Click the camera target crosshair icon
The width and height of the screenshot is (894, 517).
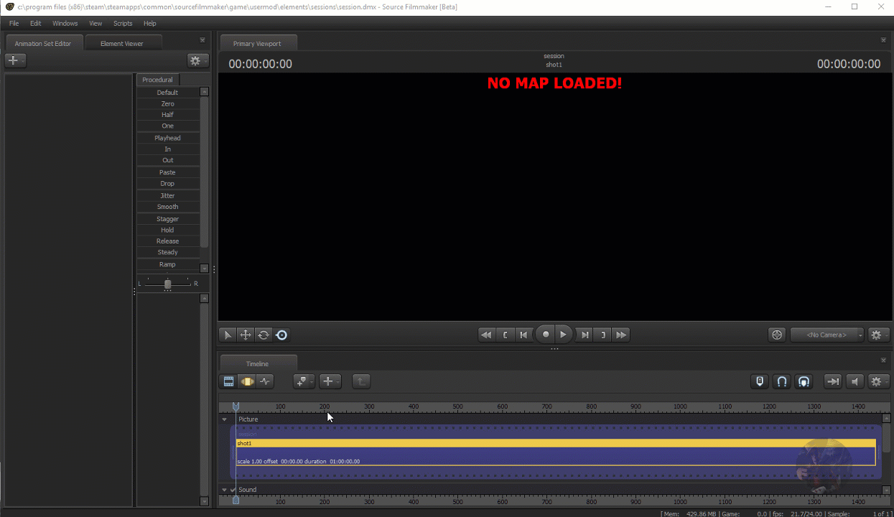coord(776,335)
